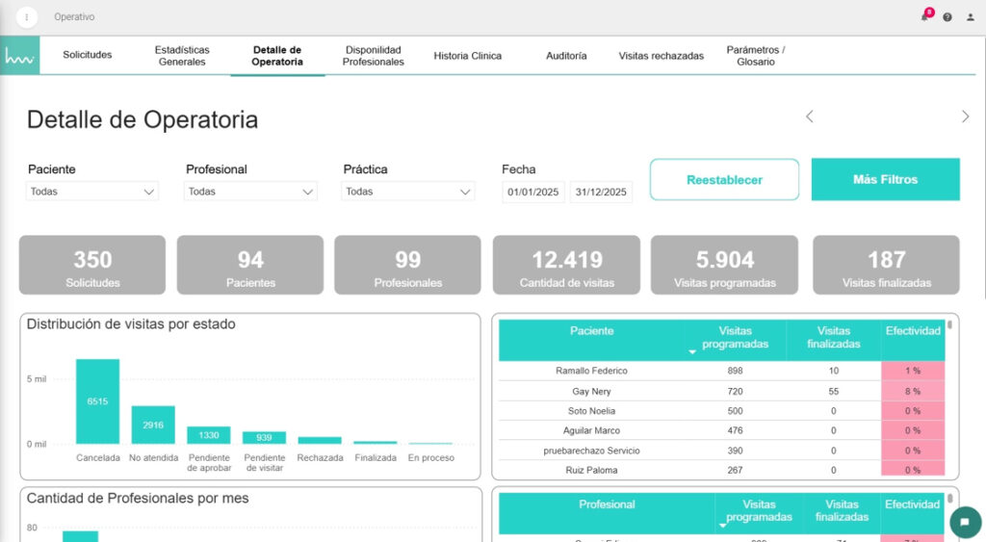Open the three-dot menu in top bar
The image size is (986, 542).
point(26,17)
